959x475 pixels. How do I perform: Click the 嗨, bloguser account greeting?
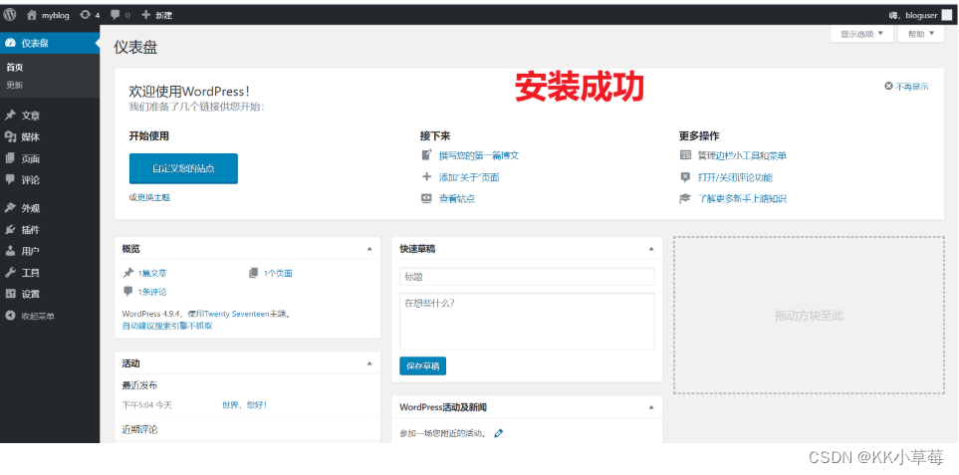click(x=913, y=15)
